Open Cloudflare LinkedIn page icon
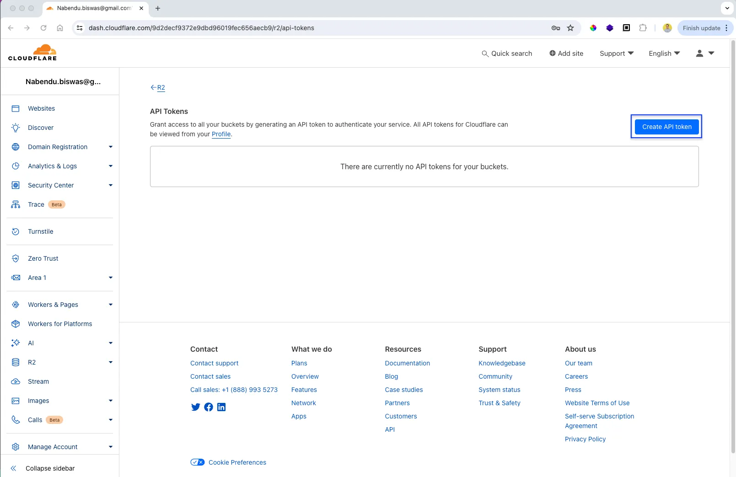Image resolution: width=736 pixels, height=477 pixels. [x=221, y=407]
